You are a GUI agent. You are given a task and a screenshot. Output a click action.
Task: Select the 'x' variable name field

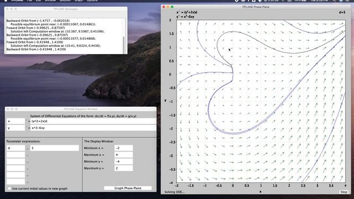pos(15,121)
